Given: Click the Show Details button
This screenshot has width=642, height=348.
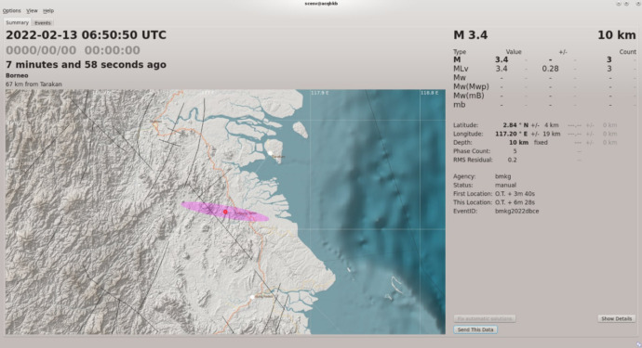Looking at the screenshot, I should point(616,318).
